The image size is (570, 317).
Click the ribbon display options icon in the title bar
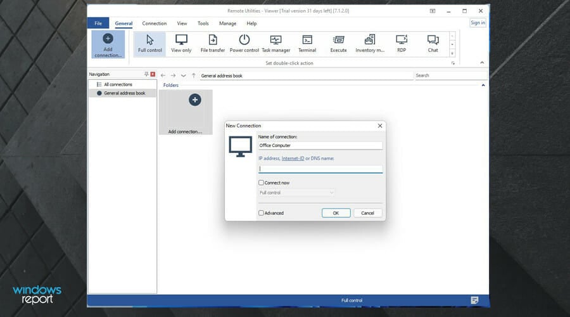pos(433,11)
